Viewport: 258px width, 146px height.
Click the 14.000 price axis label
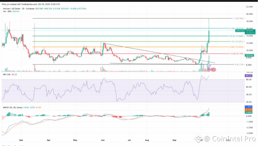pyautogui.click(x=249, y=36)
